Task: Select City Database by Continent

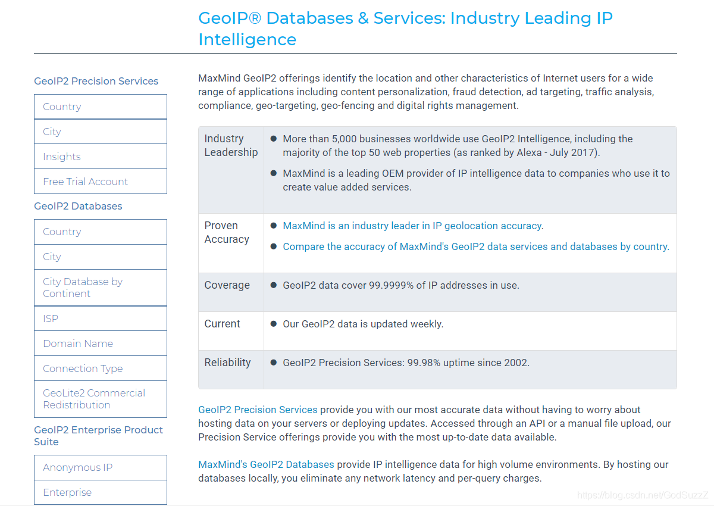Action: [101, 288]
